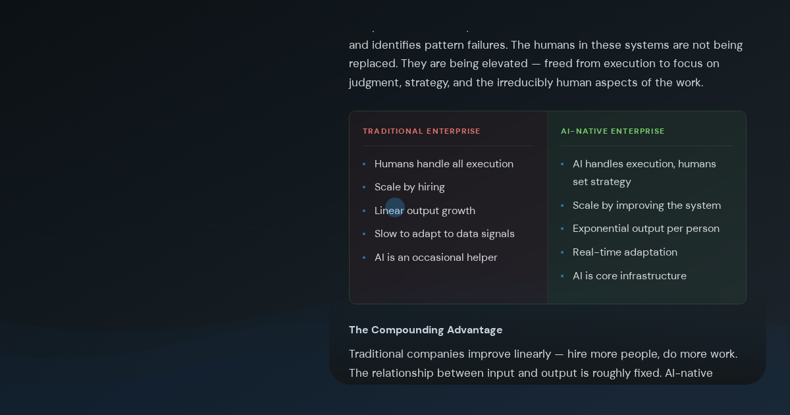The height and width of the screenshot is (415, 790).
Task: Click 'Linear output growth' list item
Action: 425,211
